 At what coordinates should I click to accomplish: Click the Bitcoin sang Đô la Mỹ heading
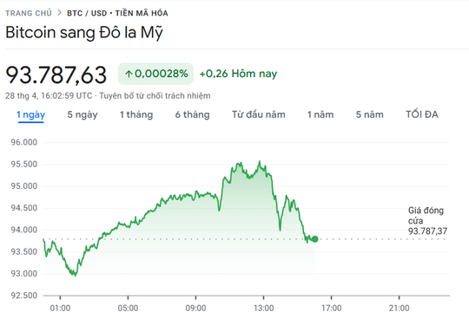pos(84,32)
